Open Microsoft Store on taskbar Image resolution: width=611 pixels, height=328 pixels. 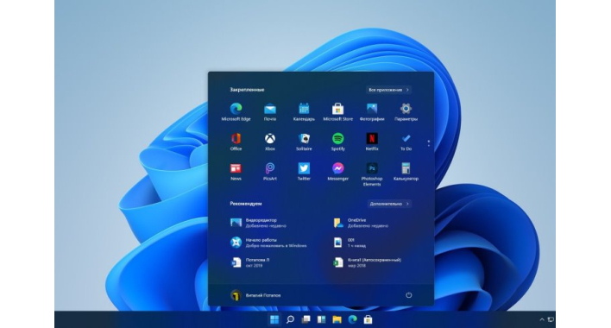(368, 319)
